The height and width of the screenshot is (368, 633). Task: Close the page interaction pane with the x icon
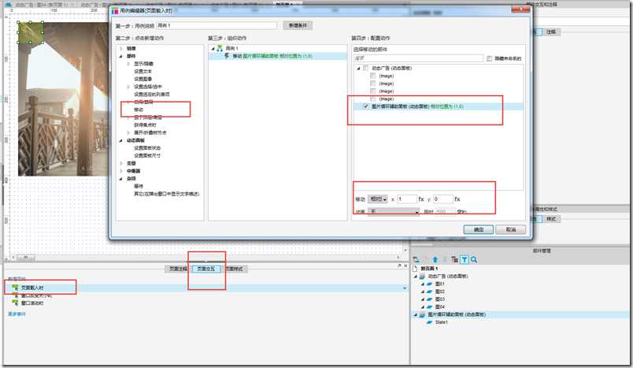click(405, 266)
